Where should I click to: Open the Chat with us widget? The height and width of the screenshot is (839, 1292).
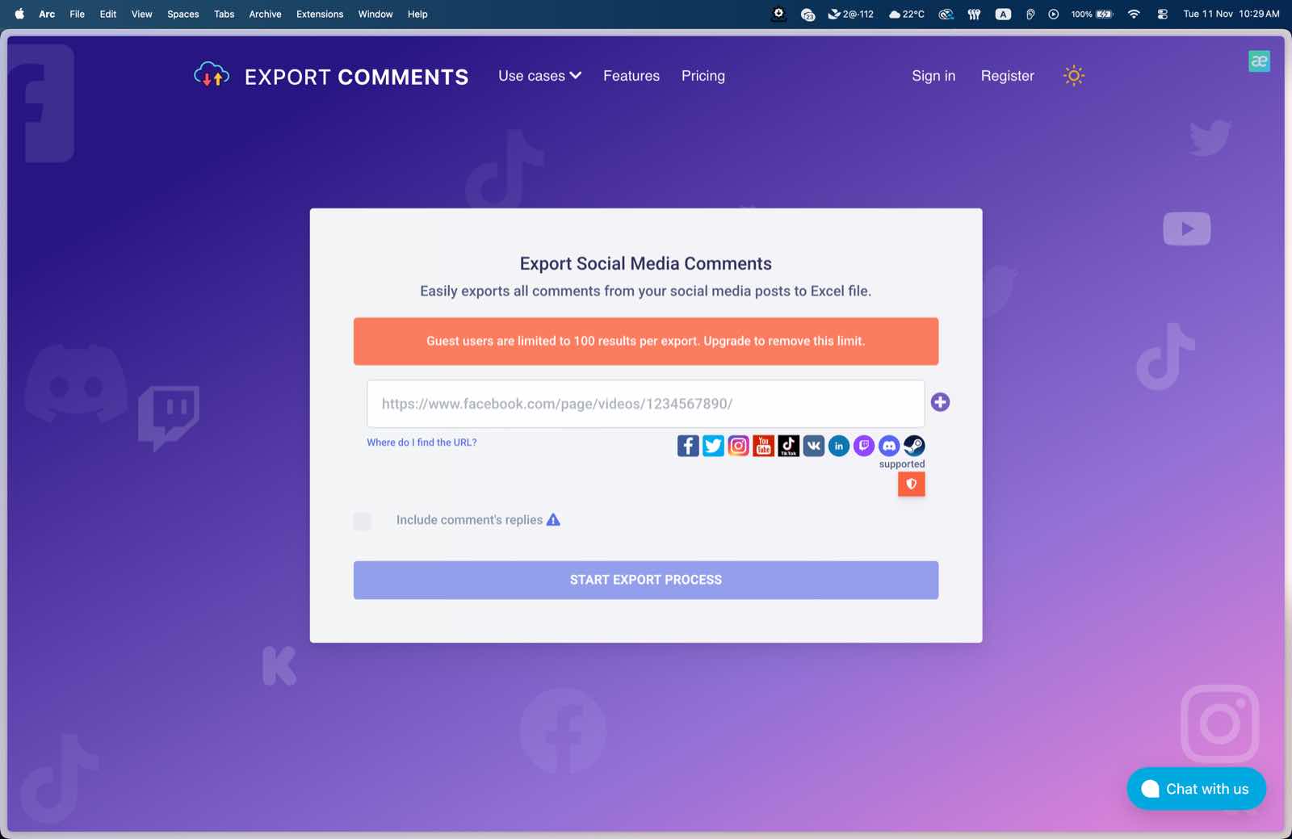coord(1196,789)
